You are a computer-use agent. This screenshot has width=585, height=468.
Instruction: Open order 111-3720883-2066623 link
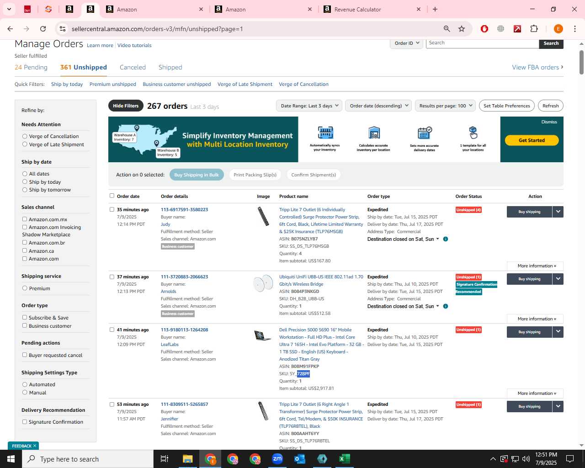[x=184, y=277]
